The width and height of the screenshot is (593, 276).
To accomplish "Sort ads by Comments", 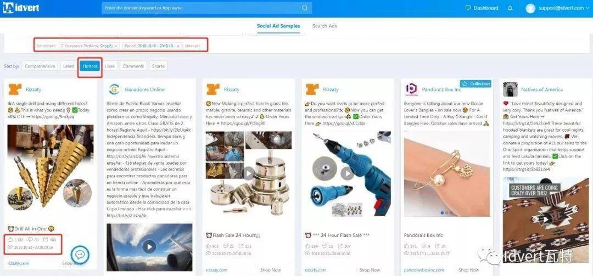I will pos(133,66).
